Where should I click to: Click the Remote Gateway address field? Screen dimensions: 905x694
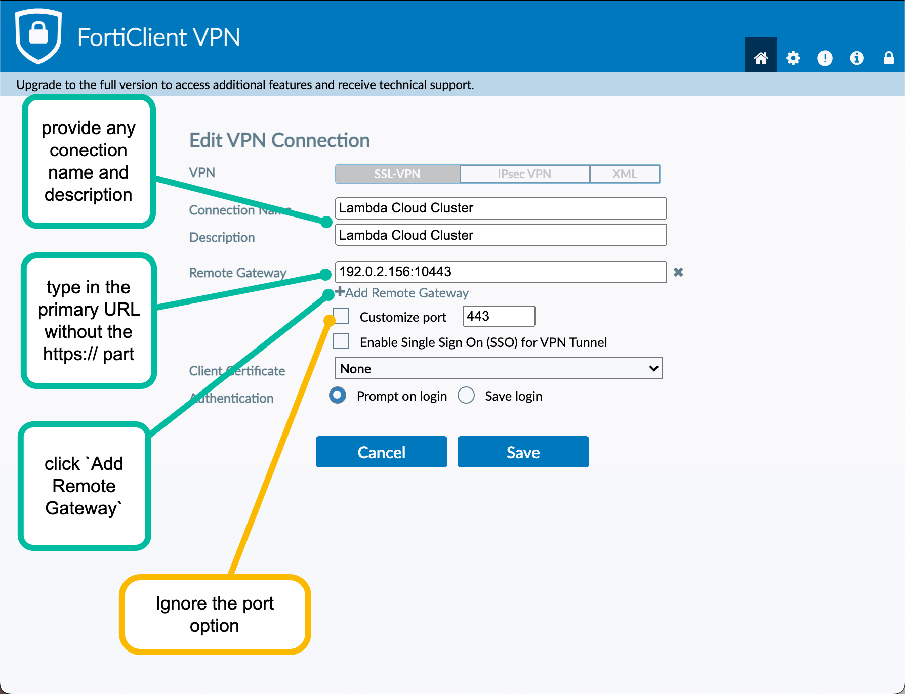point(501,272)
